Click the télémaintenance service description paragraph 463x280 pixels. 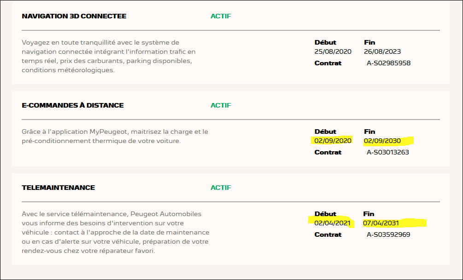coord(116,232)
